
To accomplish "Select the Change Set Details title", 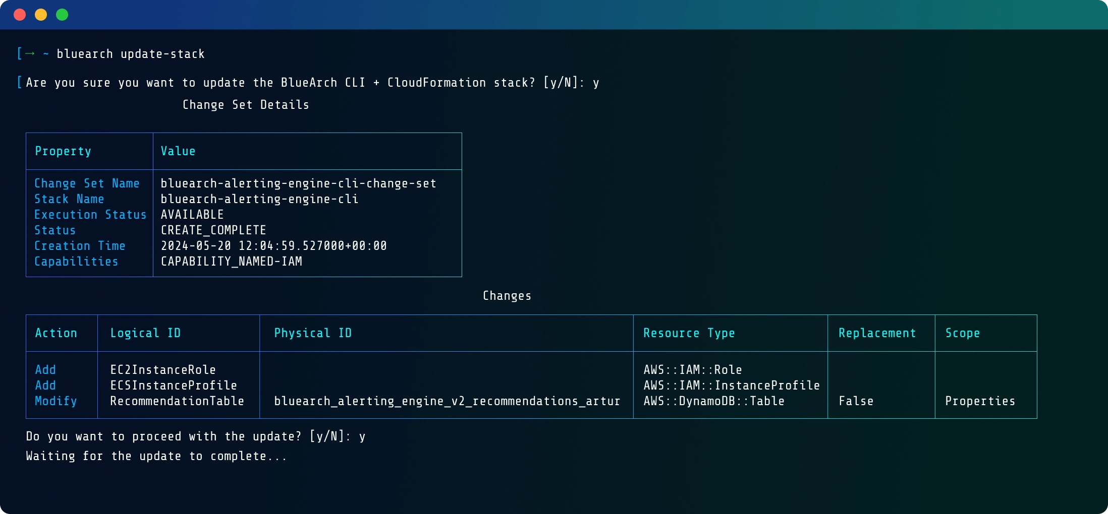I will [246, 104].
